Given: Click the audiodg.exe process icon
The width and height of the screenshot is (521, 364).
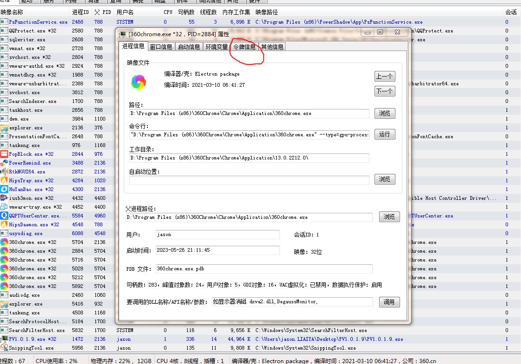Looking at the screenshot, I should tap(4, 295).
